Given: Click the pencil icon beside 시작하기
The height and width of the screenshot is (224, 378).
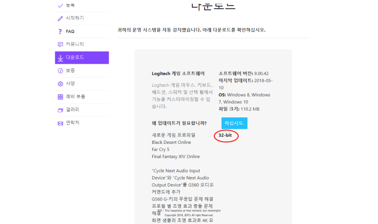Looking at the screenshot, I should pyautogui.click(x=60, y=18).
